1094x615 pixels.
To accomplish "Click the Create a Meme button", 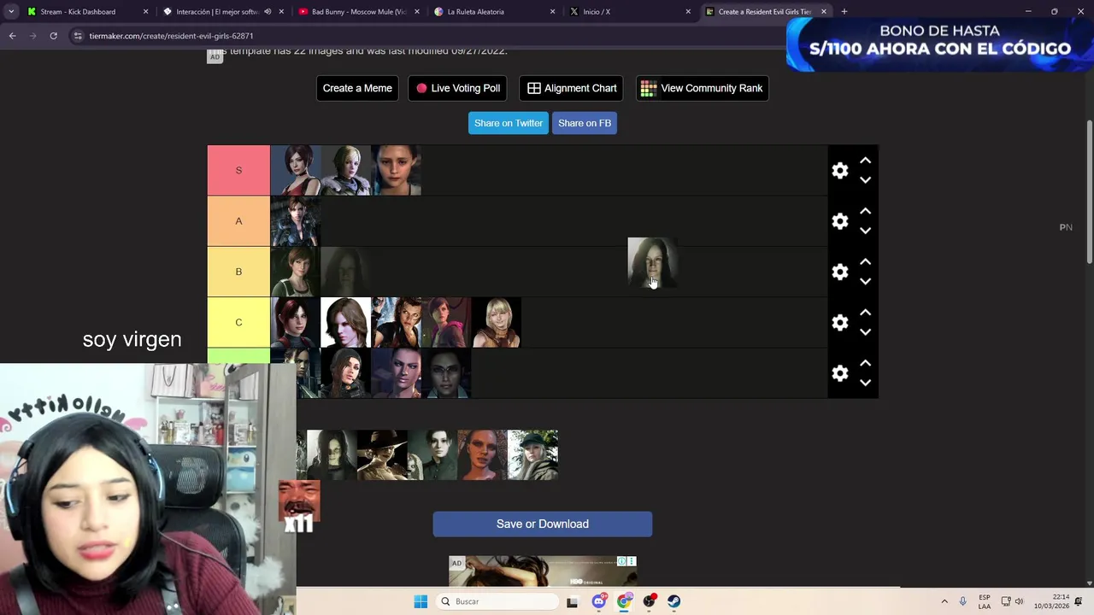I will pos(357,88).
